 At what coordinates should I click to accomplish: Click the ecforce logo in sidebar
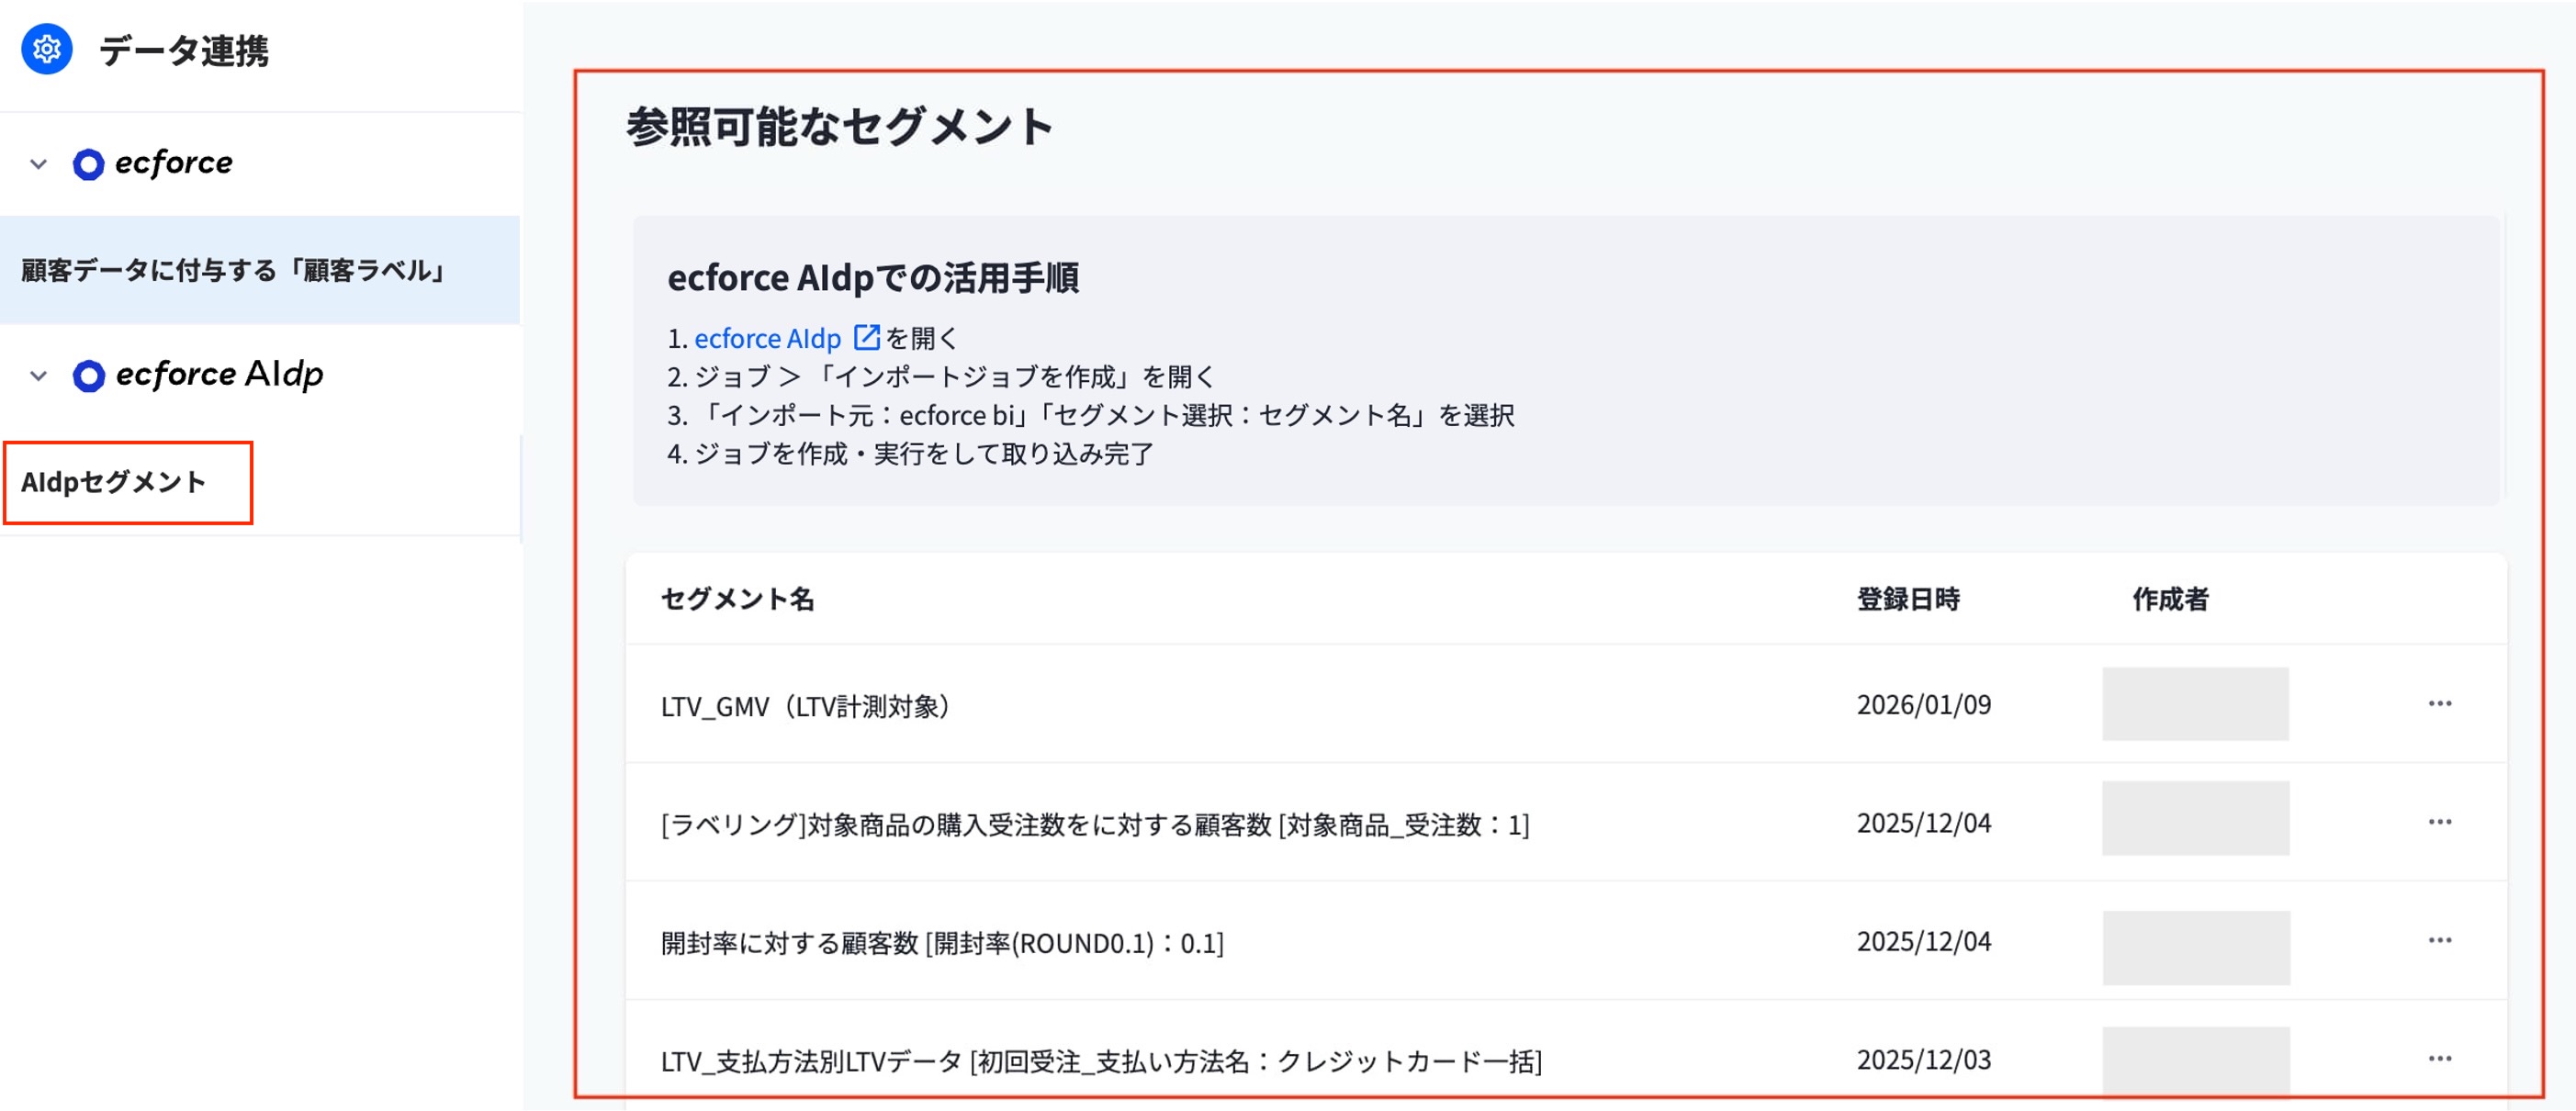(153, 163)
